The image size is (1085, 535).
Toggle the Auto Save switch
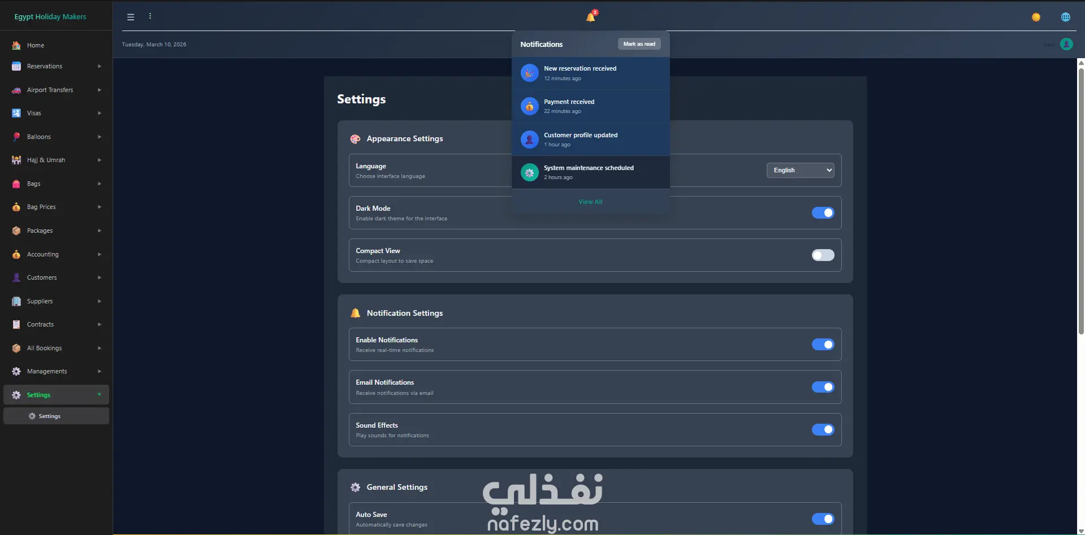[823, 519]
